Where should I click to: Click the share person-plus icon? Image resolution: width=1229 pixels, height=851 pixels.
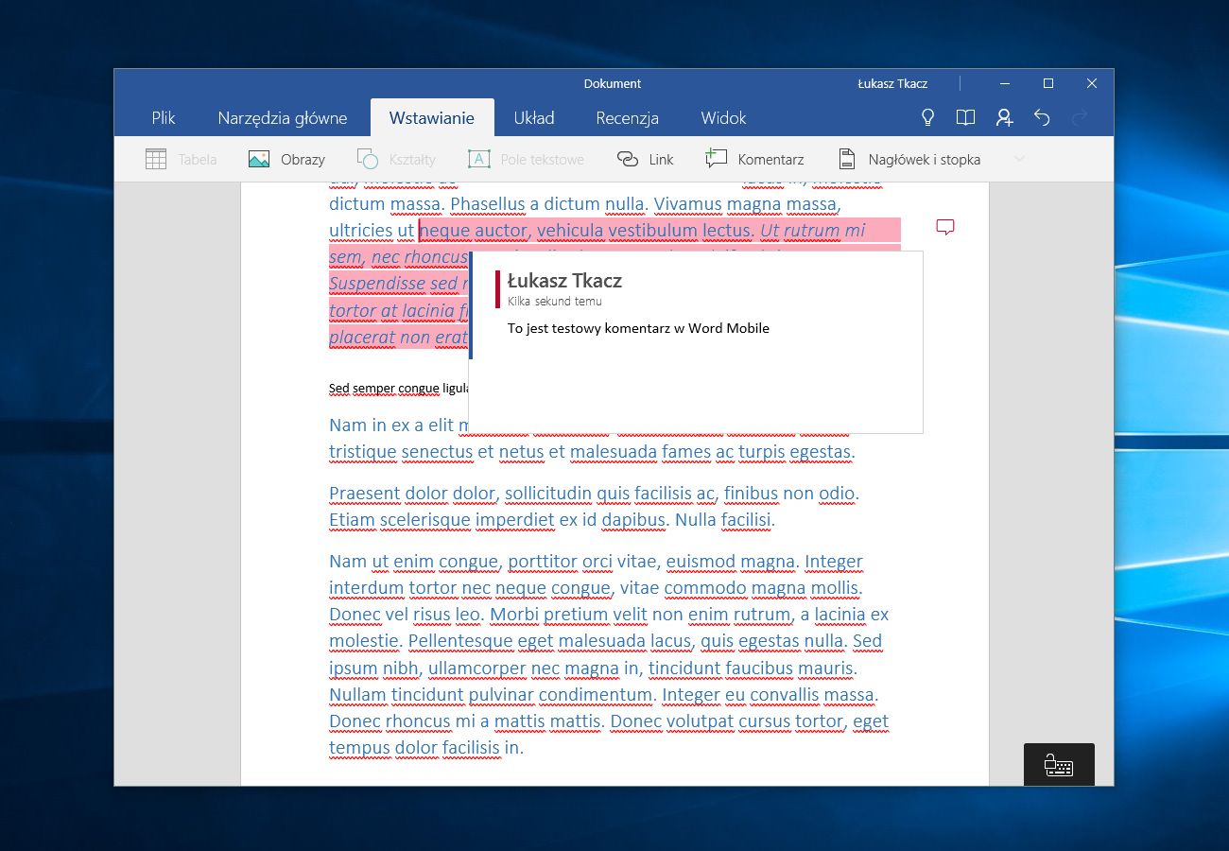(x=1004, y=118)
